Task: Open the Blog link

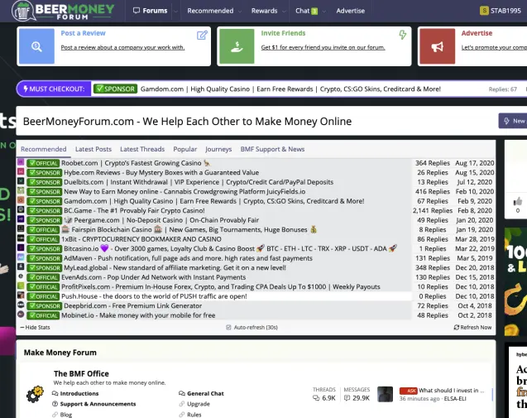Action: pos(66,415)
